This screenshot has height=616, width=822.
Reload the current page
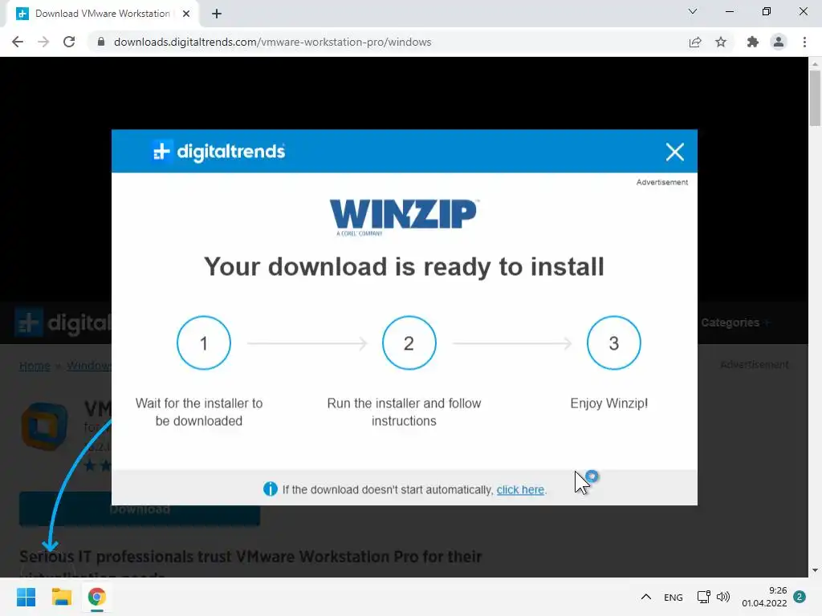69,42
